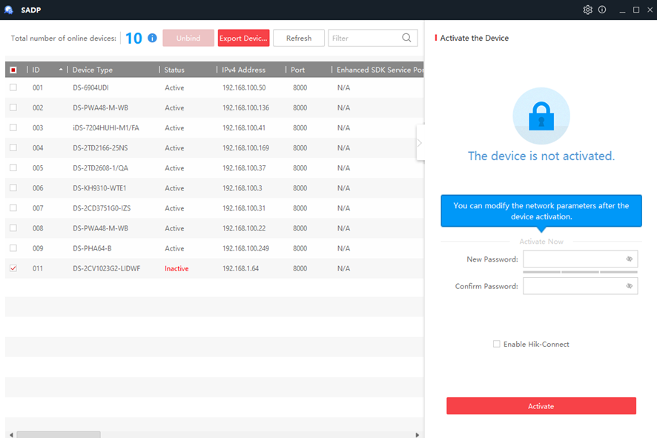Click the New Password input field
The width and height of the screenshot is (657, 438).
pyautogui.click(x=572, y=259)
